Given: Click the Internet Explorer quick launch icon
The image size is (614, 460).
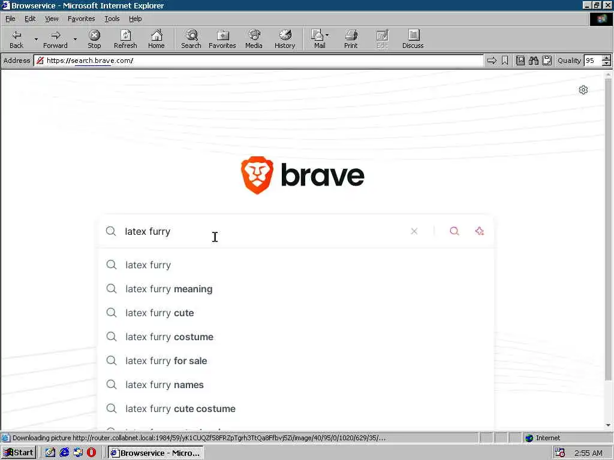Looking at the screenshot, I should (64, 453).
